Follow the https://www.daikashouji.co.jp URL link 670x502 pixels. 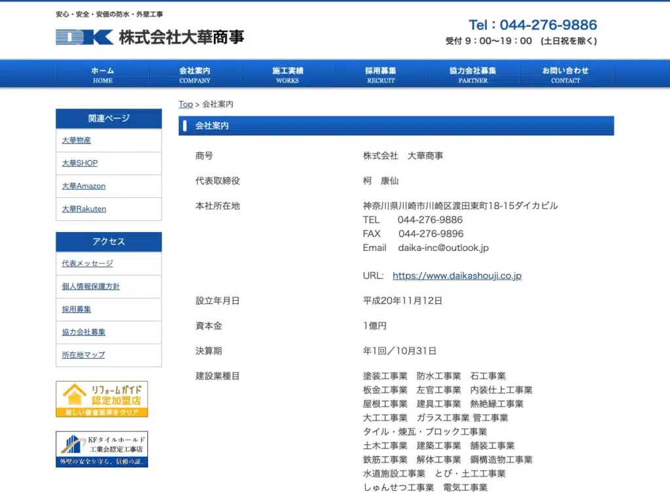[457, 276]
